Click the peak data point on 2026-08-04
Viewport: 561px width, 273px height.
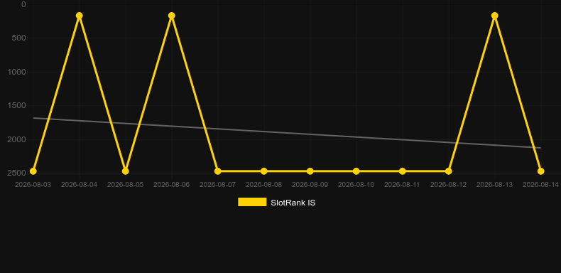79,16
